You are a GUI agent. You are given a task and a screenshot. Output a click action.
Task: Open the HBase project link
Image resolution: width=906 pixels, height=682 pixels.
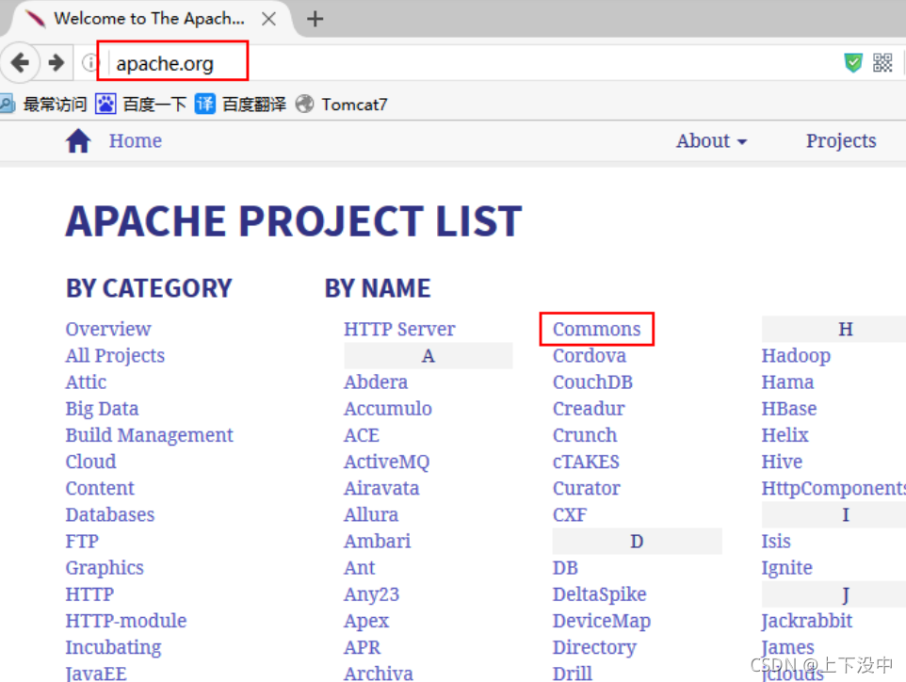[x=788, y=409]
